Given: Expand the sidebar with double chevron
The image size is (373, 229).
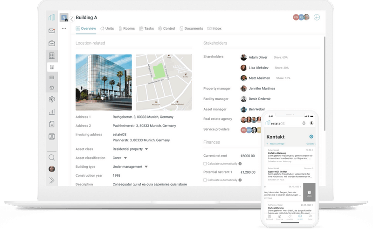Looking at the screenshot, I should [52, 180].
